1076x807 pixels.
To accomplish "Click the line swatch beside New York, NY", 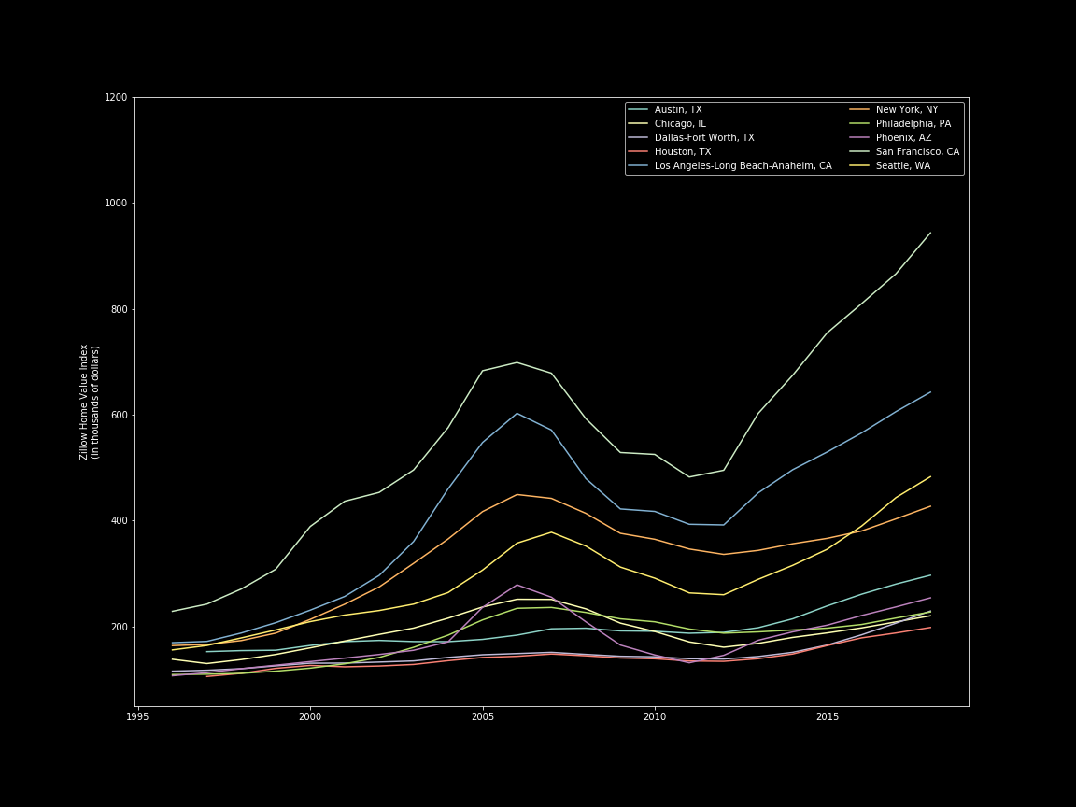I will [x=858, y=110].
